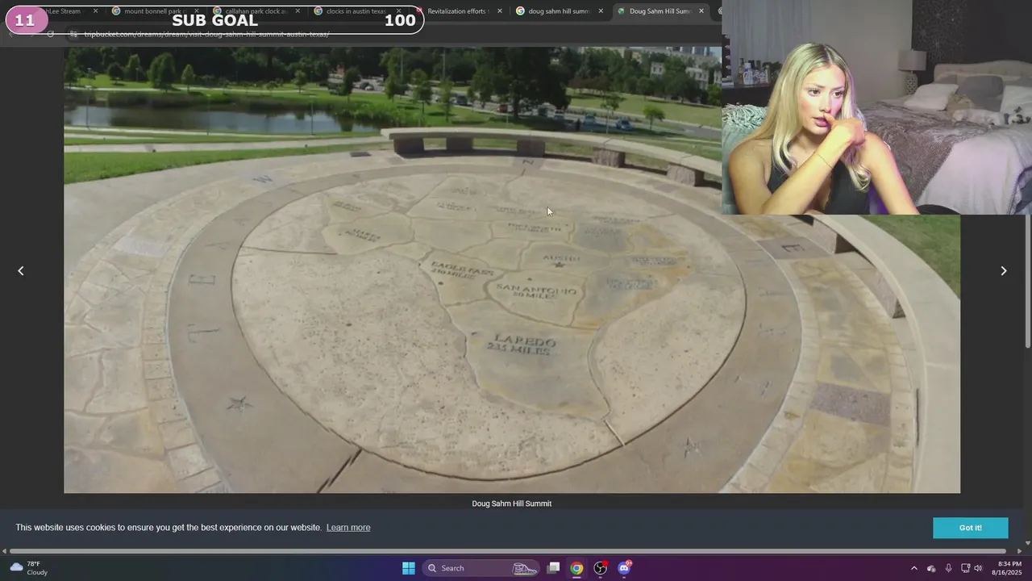This screenshot has height=581, width=1032.
Task: Click the horizontal scrollbar at page bottom
Action: tap(510, 551)
